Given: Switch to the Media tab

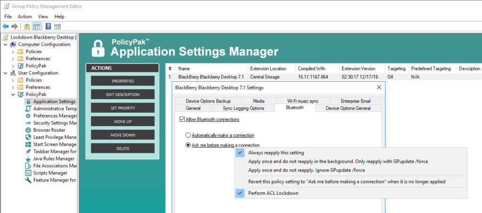Looking at the screenshot, I should click(259, 101).
